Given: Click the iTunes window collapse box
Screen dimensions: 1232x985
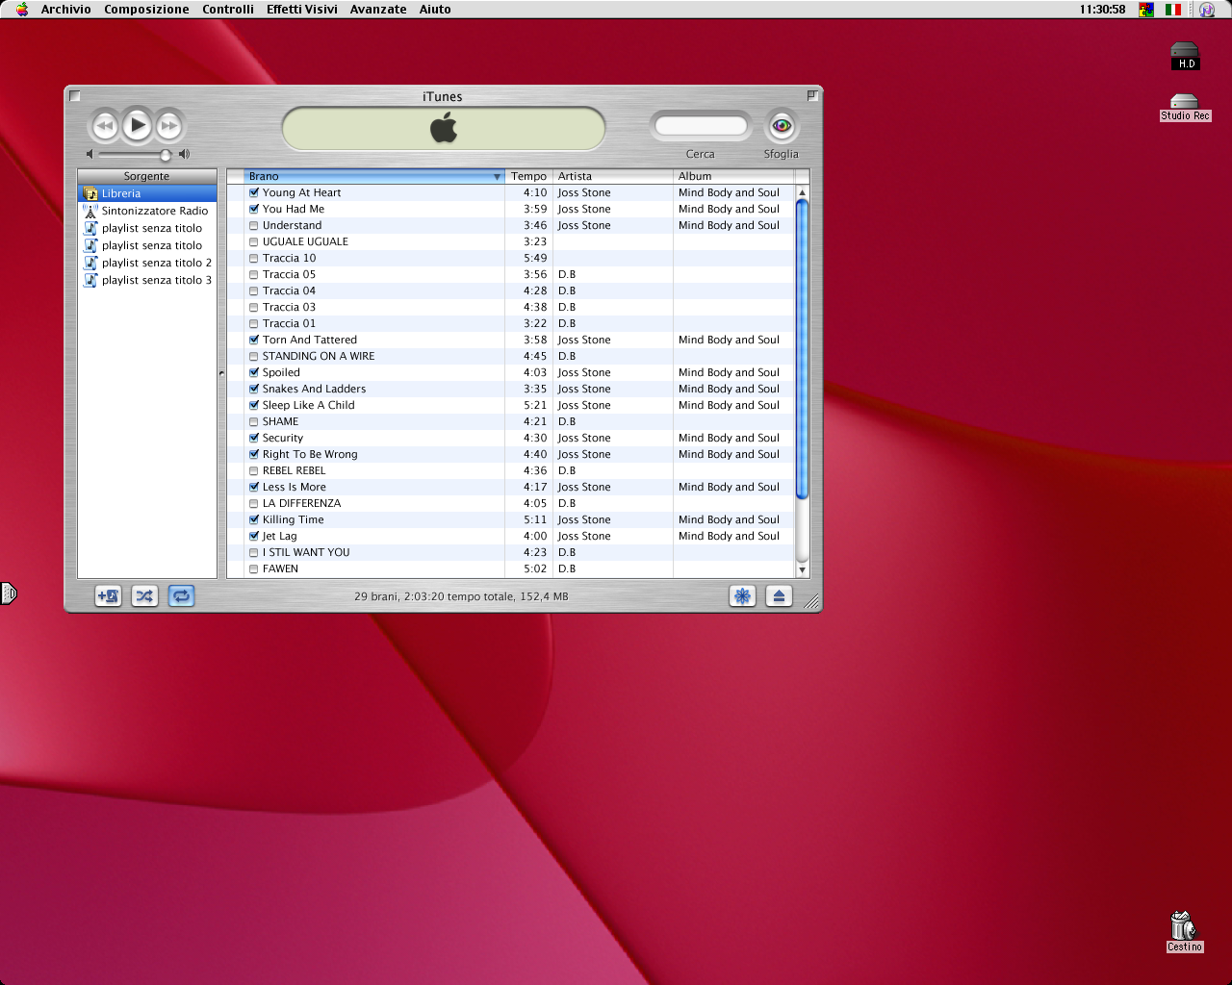Looking at the screenshot, I should [x=812, y=95].
